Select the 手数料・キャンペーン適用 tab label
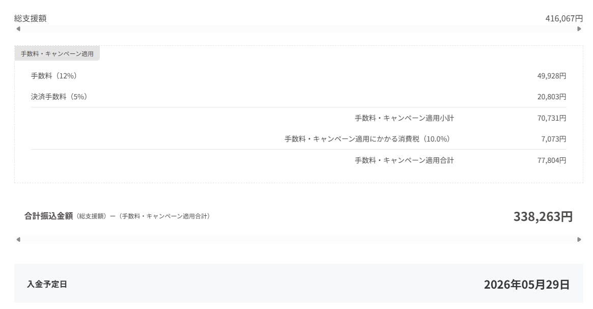 [x=57, y=53]
